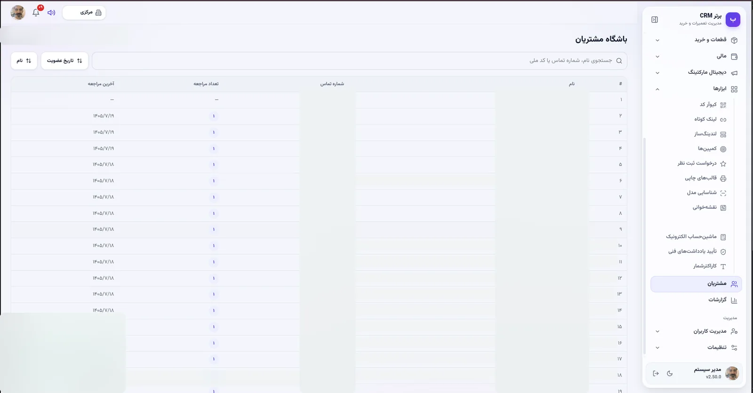This screenshot has height=393, width=753.
Task: Click the آخرین مراجعه column header
Action: (101, 84)
